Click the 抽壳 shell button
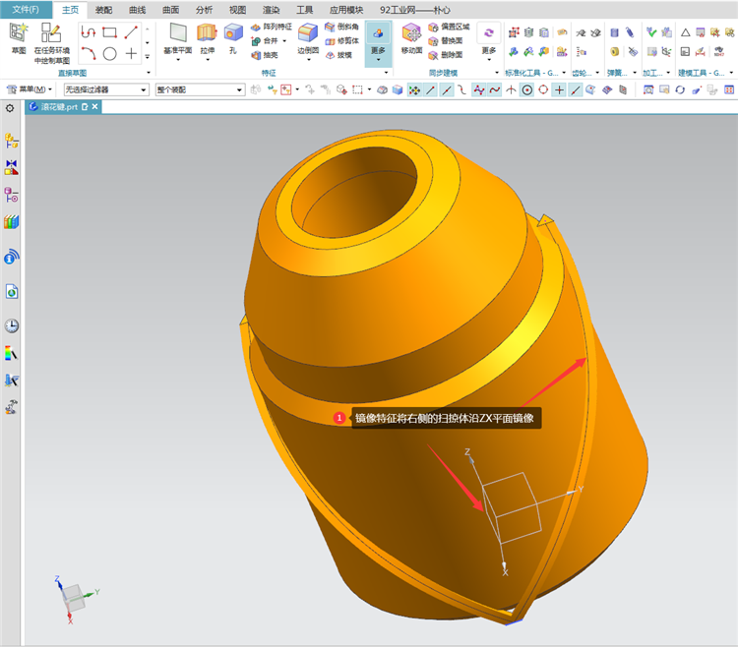Viewport: 738px width, 647px height. pos(265,55)
